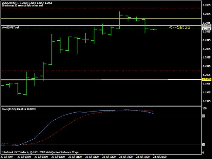Click the 1.2025 price axis label
The image size is (212, 159).
pos(207,57)
